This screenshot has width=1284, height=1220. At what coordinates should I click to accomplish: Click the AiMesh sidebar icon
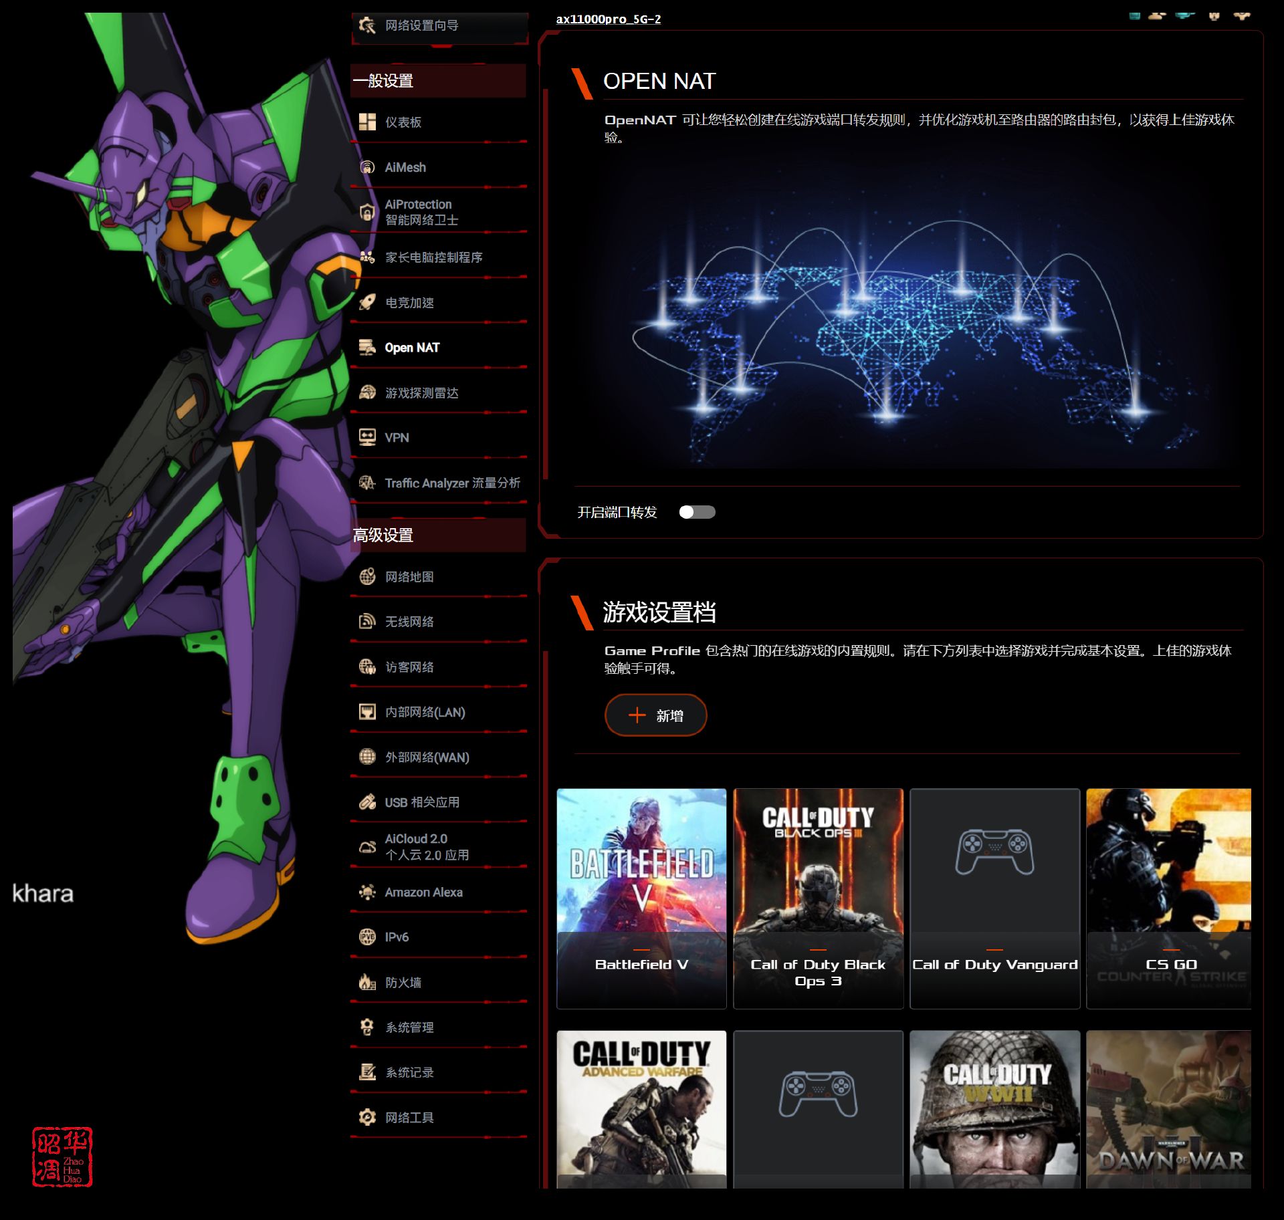367,167
